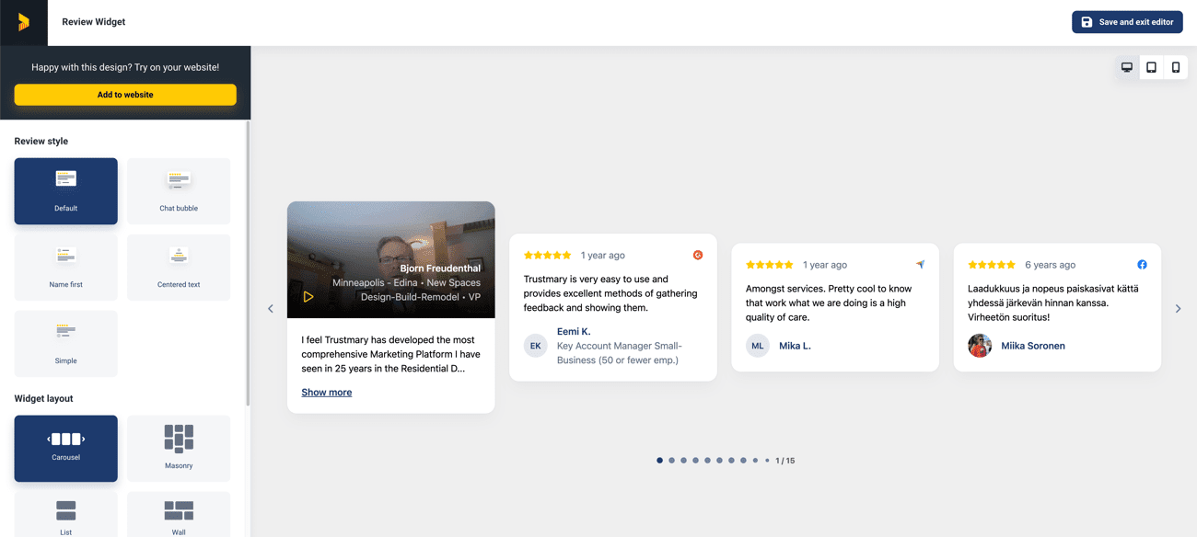1197x537 pixels.
Task: Select the Simple review style
Action: [x=65, y=344]
